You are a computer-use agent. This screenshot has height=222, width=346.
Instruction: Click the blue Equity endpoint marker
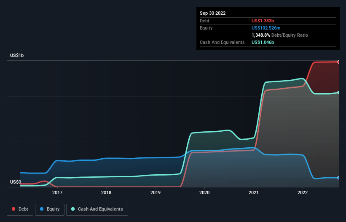pyautogui.click(x=339, y=178)
